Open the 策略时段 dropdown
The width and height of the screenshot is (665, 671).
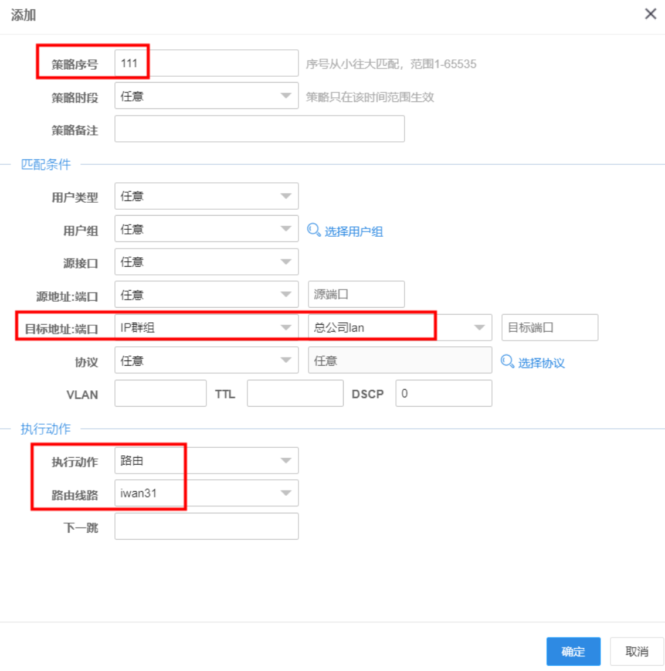click(x=206, y=96)
